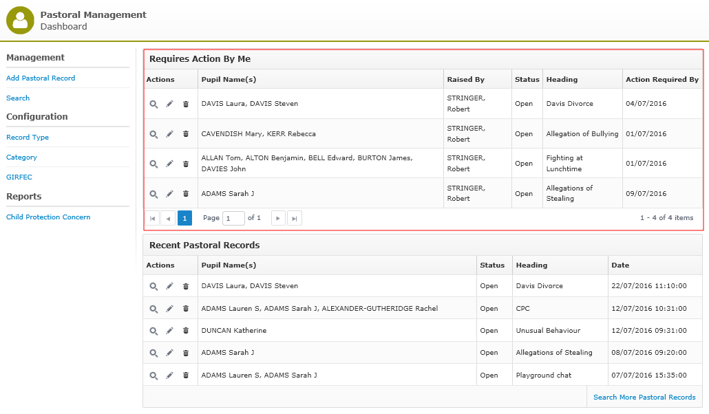Edit the Allegation of Bullying record
The image size is (709, 414).
169,134
